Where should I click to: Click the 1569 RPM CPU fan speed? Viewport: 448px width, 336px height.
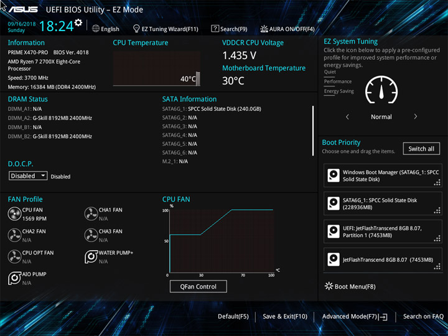tap(34, 218)
